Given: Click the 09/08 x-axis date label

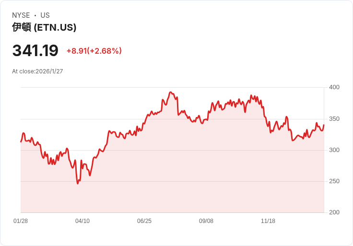Looking at the screenshot, I should (x=206, y=221).
